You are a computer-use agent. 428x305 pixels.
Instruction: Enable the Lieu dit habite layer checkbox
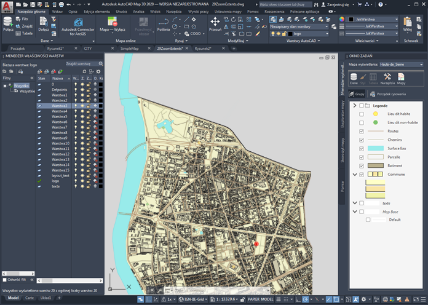[362, 114]
